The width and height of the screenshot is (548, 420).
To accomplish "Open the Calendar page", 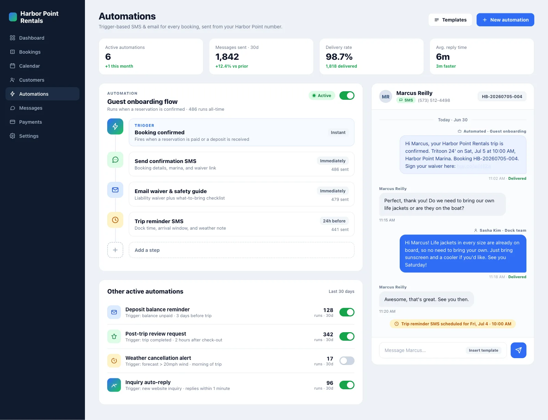I will click(x=42, y=66).
